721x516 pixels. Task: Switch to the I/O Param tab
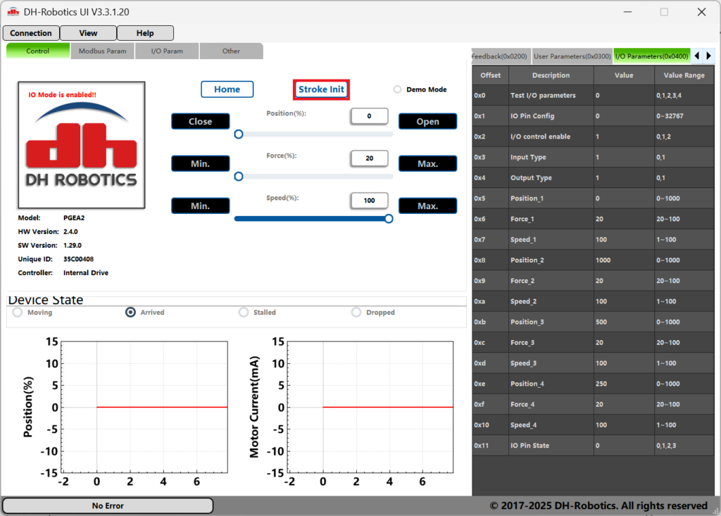coord(167,51)
